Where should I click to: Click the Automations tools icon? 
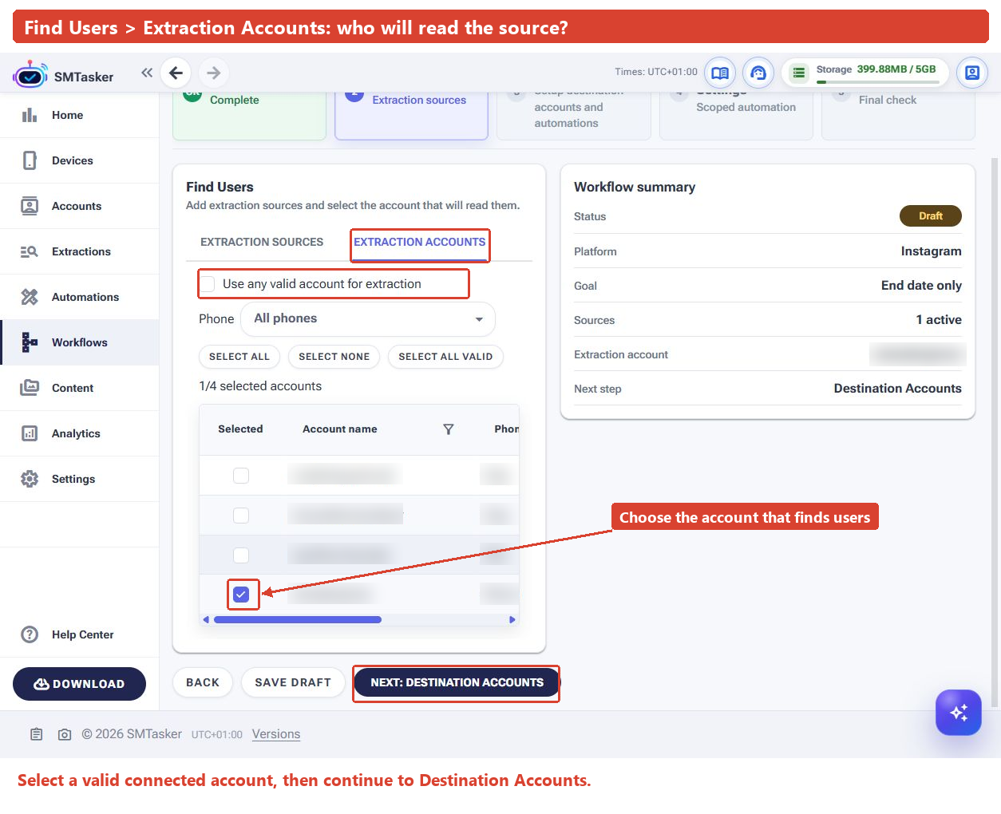click(30, 297)
